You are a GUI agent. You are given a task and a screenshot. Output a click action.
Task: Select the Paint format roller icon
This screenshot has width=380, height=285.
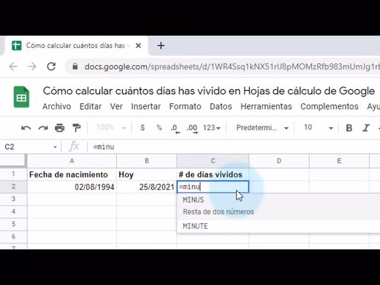click(x=77, y=128)
